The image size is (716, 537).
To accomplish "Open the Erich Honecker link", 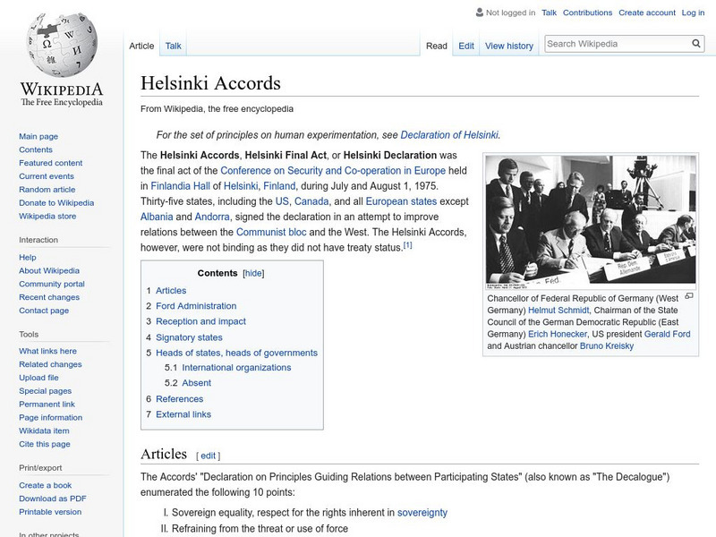I will [x=558, y=334].
